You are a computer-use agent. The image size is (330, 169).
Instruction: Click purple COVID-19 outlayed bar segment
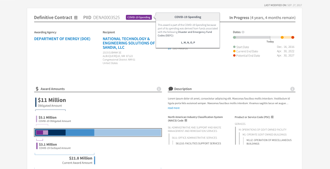coord(40,132)
